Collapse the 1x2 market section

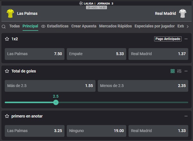coord(186,39)
